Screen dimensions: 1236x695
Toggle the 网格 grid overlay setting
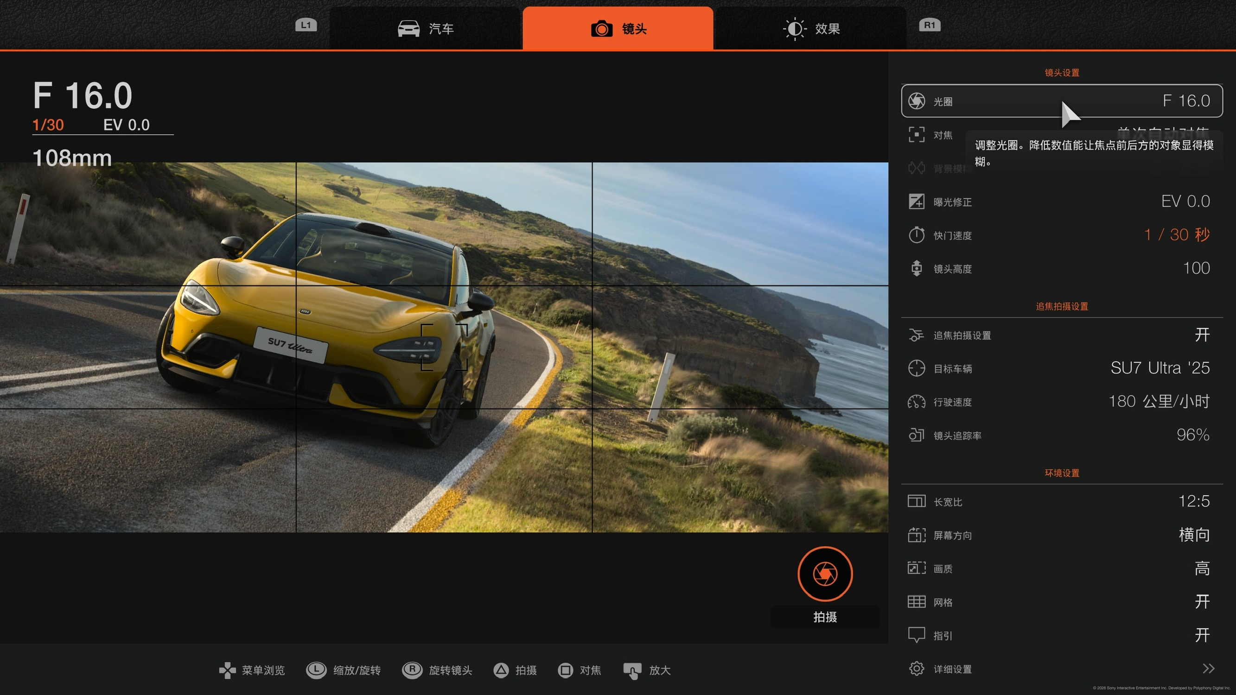(x=1201, y=601)
